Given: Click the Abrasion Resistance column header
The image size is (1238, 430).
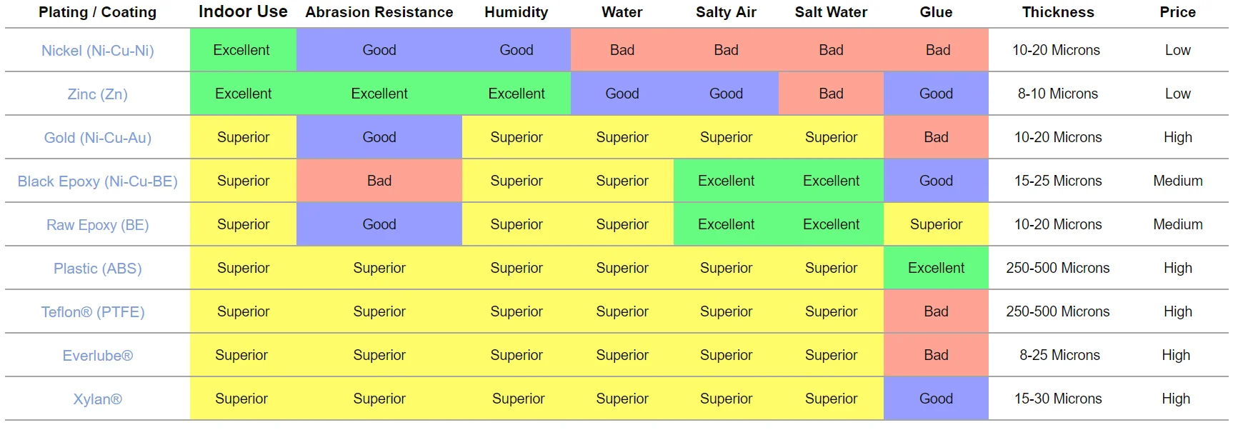Looking at the screenshot, I should (379, 12).
